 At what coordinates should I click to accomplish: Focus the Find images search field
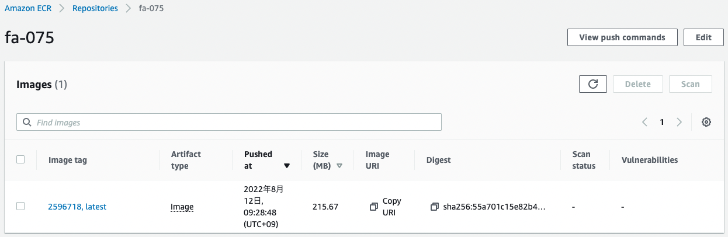pyautogui.click(x=234, y=123)
